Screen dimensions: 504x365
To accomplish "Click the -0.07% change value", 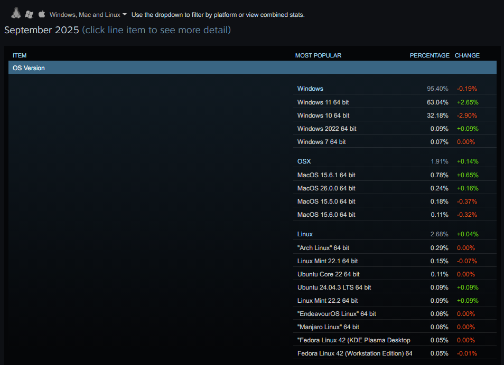I will pos(466,261).
